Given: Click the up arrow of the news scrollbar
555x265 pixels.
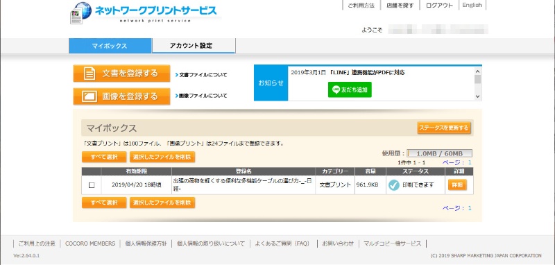Looking at the screenshot, I should coord(477,71).
